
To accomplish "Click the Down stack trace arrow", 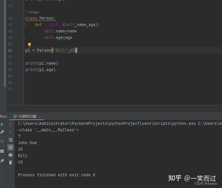I will click(x=11, y=132).
